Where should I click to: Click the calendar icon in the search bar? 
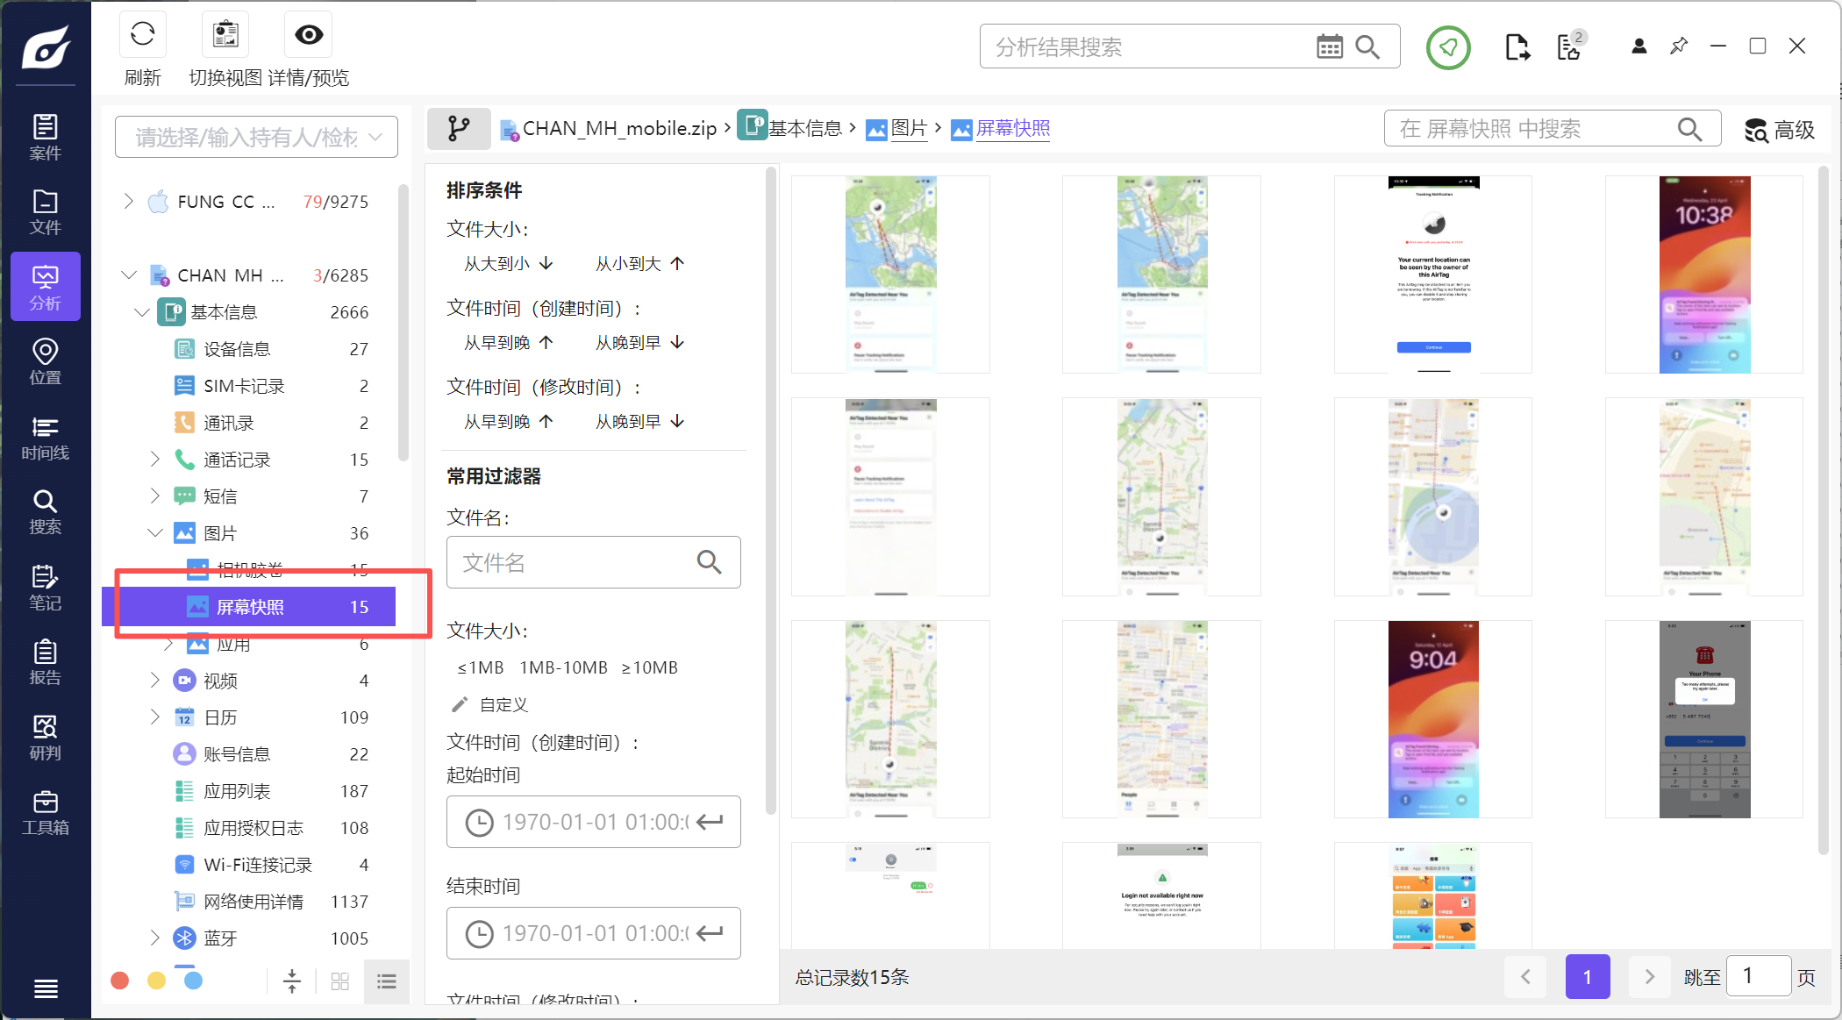coord(1329,47)
